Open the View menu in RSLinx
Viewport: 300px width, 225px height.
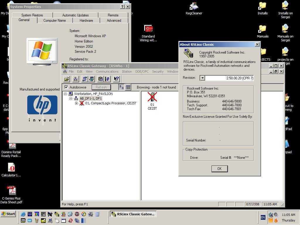pos(89,71)
